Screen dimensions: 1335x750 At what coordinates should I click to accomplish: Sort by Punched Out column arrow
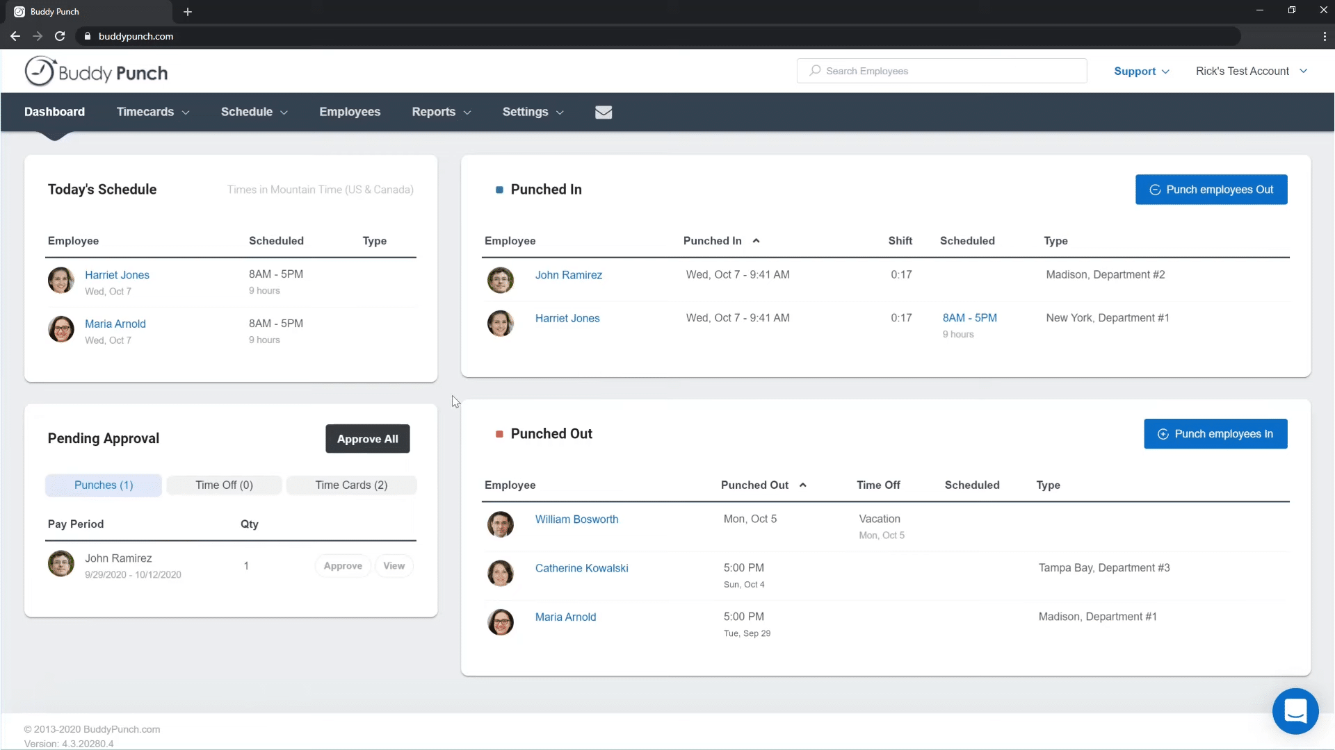(x=802, y=485)
